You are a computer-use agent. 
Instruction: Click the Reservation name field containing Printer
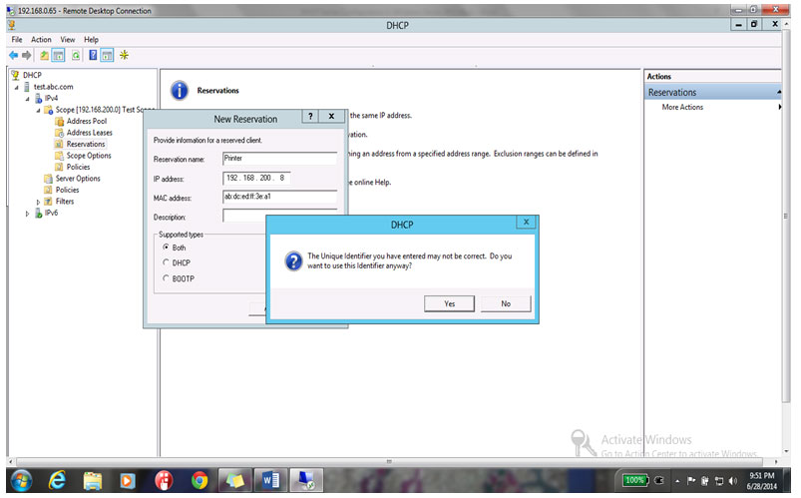279,159
